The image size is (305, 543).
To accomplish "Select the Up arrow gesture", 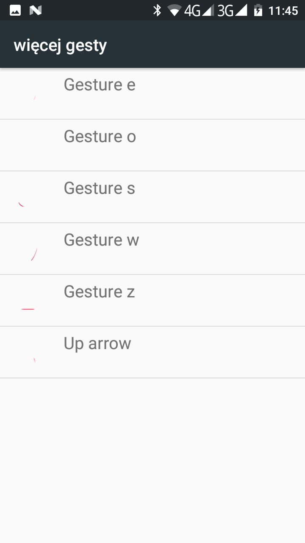I will [152, 353].
